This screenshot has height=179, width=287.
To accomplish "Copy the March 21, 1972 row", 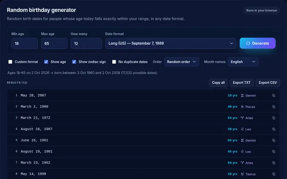I will point(274,118).
